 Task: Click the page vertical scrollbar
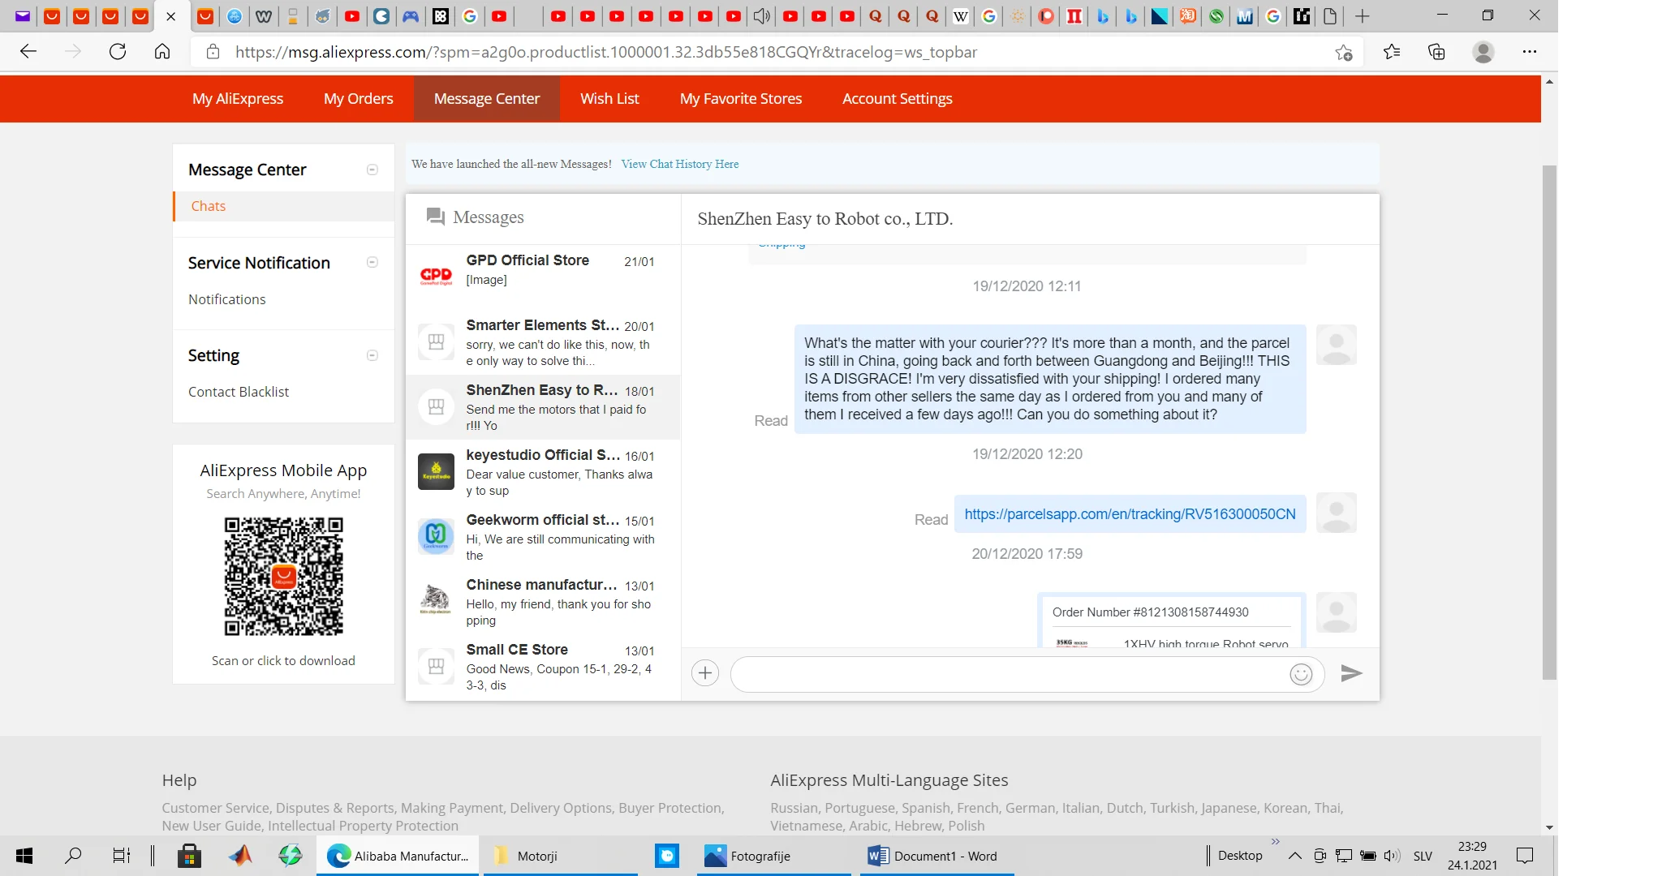point(1549,422)
